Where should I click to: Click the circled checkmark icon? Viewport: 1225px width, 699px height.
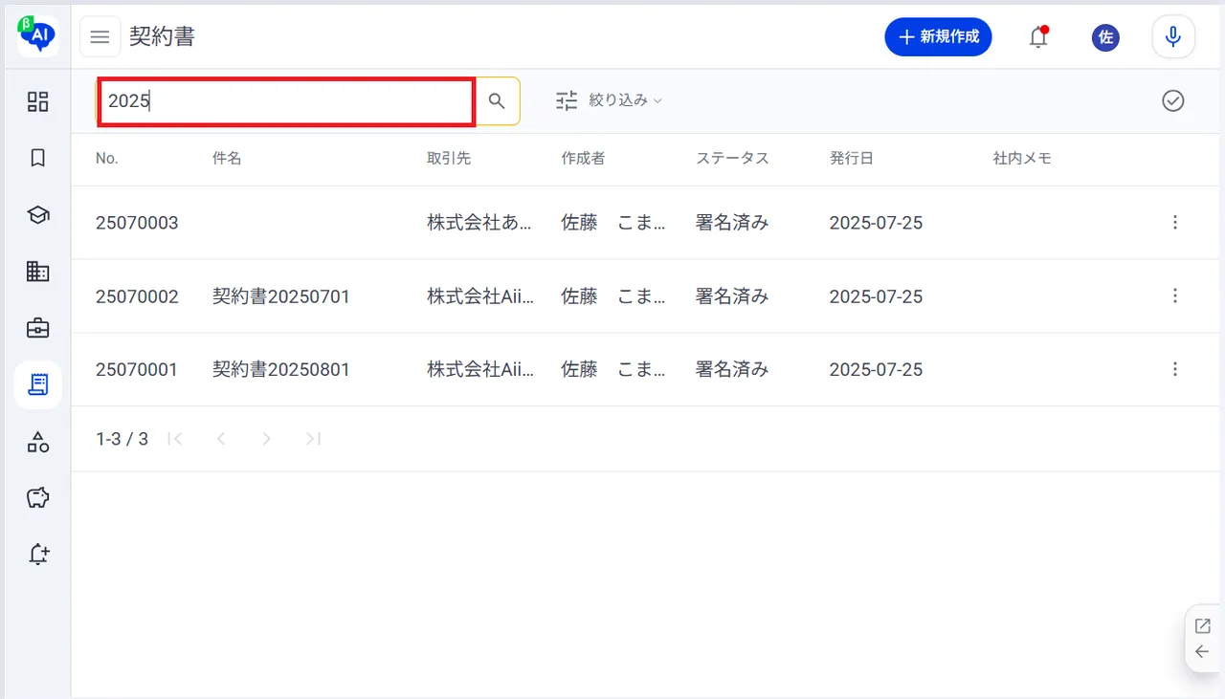tap(1173, 100)
